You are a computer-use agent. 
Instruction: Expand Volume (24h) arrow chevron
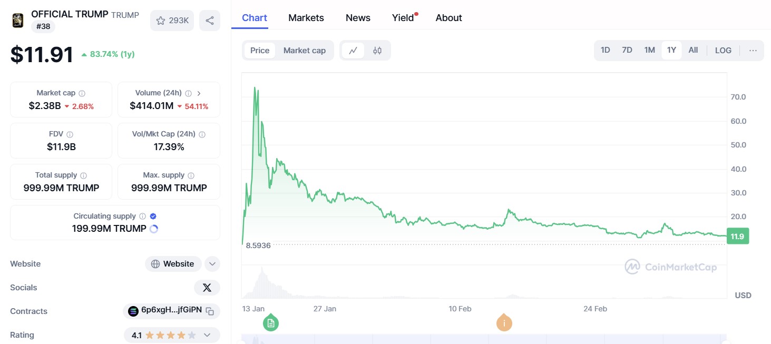coord(199,93)
